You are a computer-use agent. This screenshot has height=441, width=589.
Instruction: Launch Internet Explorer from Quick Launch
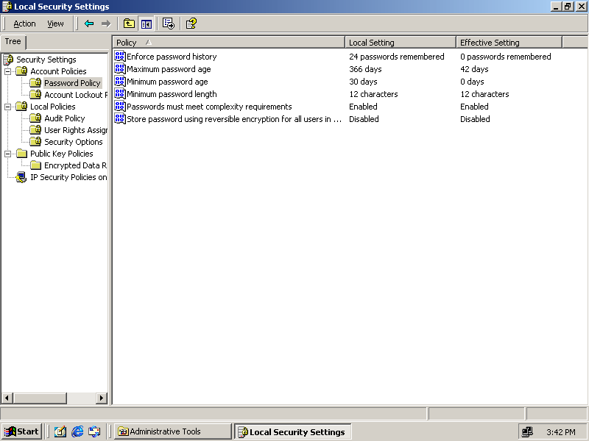77,431
